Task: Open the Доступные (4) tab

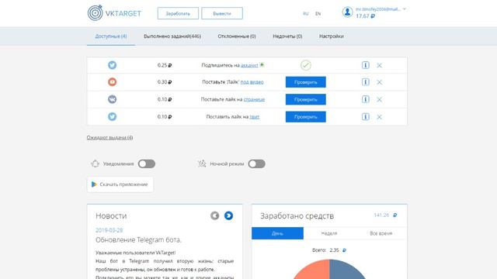Action: point(111,36)
